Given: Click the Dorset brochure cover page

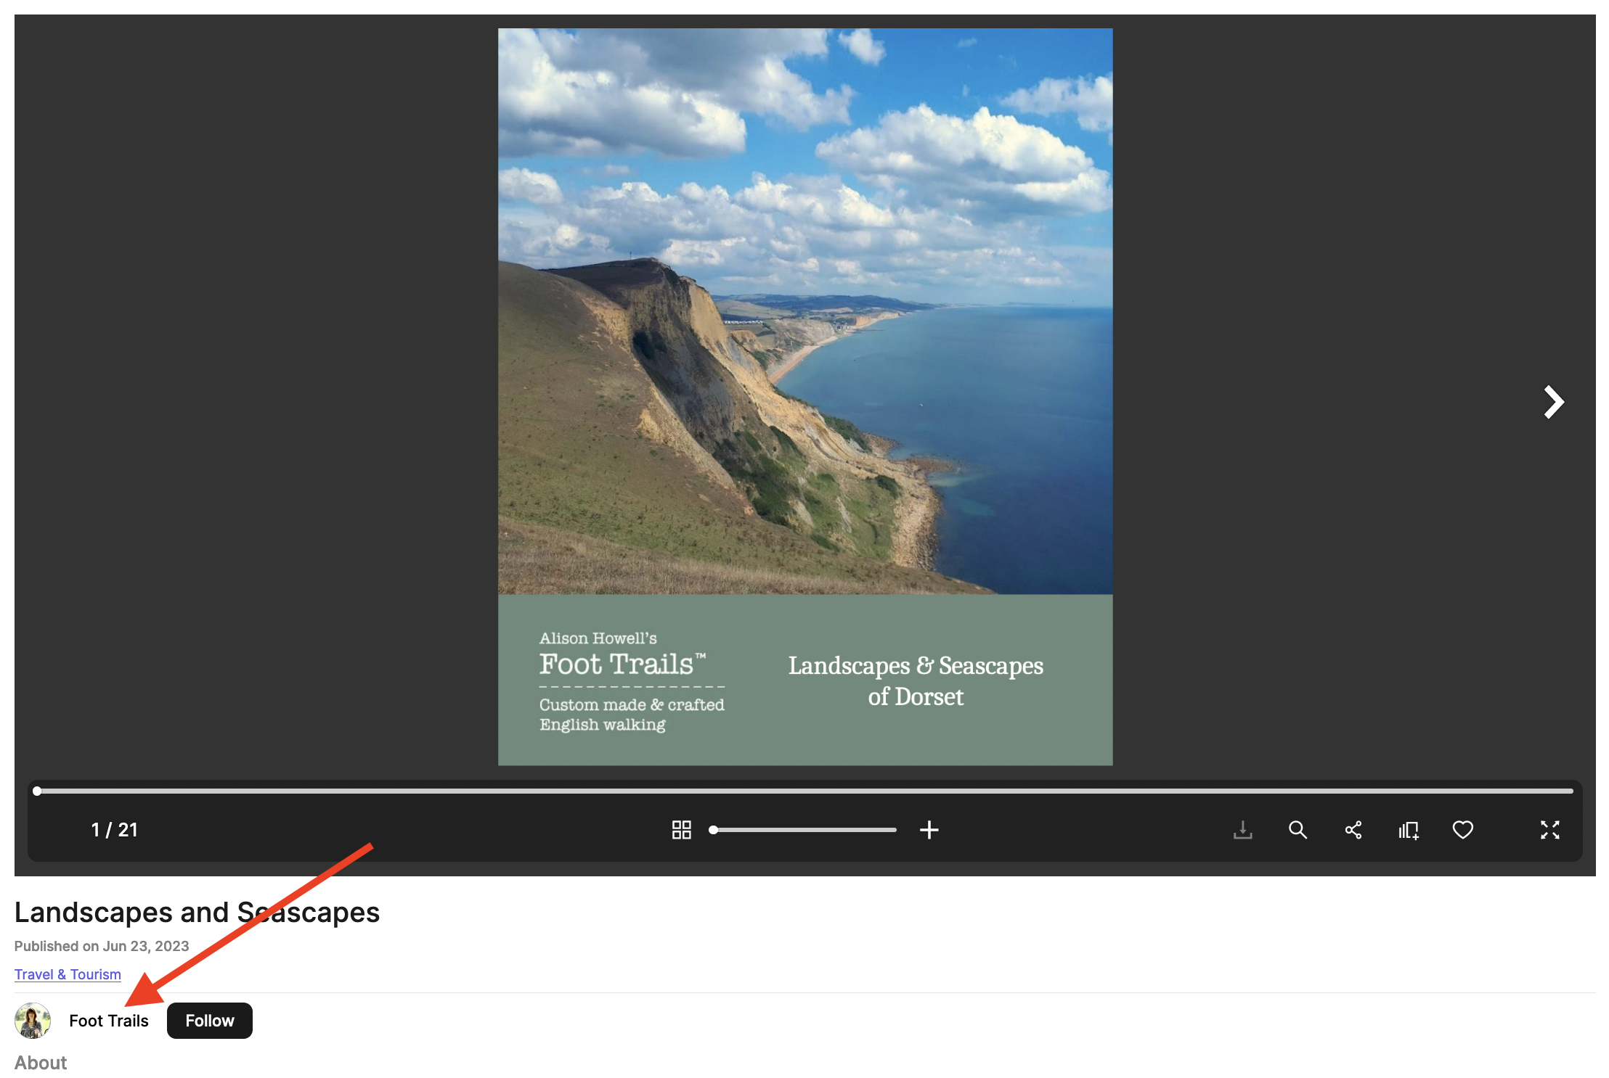Looking at the screenshot, I should 805,397.
